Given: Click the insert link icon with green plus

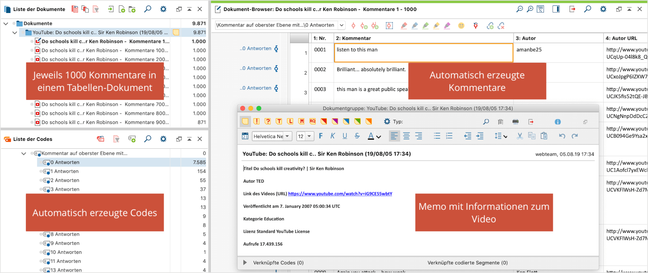Looking at the screenshot, I should [x=490, y=26].
